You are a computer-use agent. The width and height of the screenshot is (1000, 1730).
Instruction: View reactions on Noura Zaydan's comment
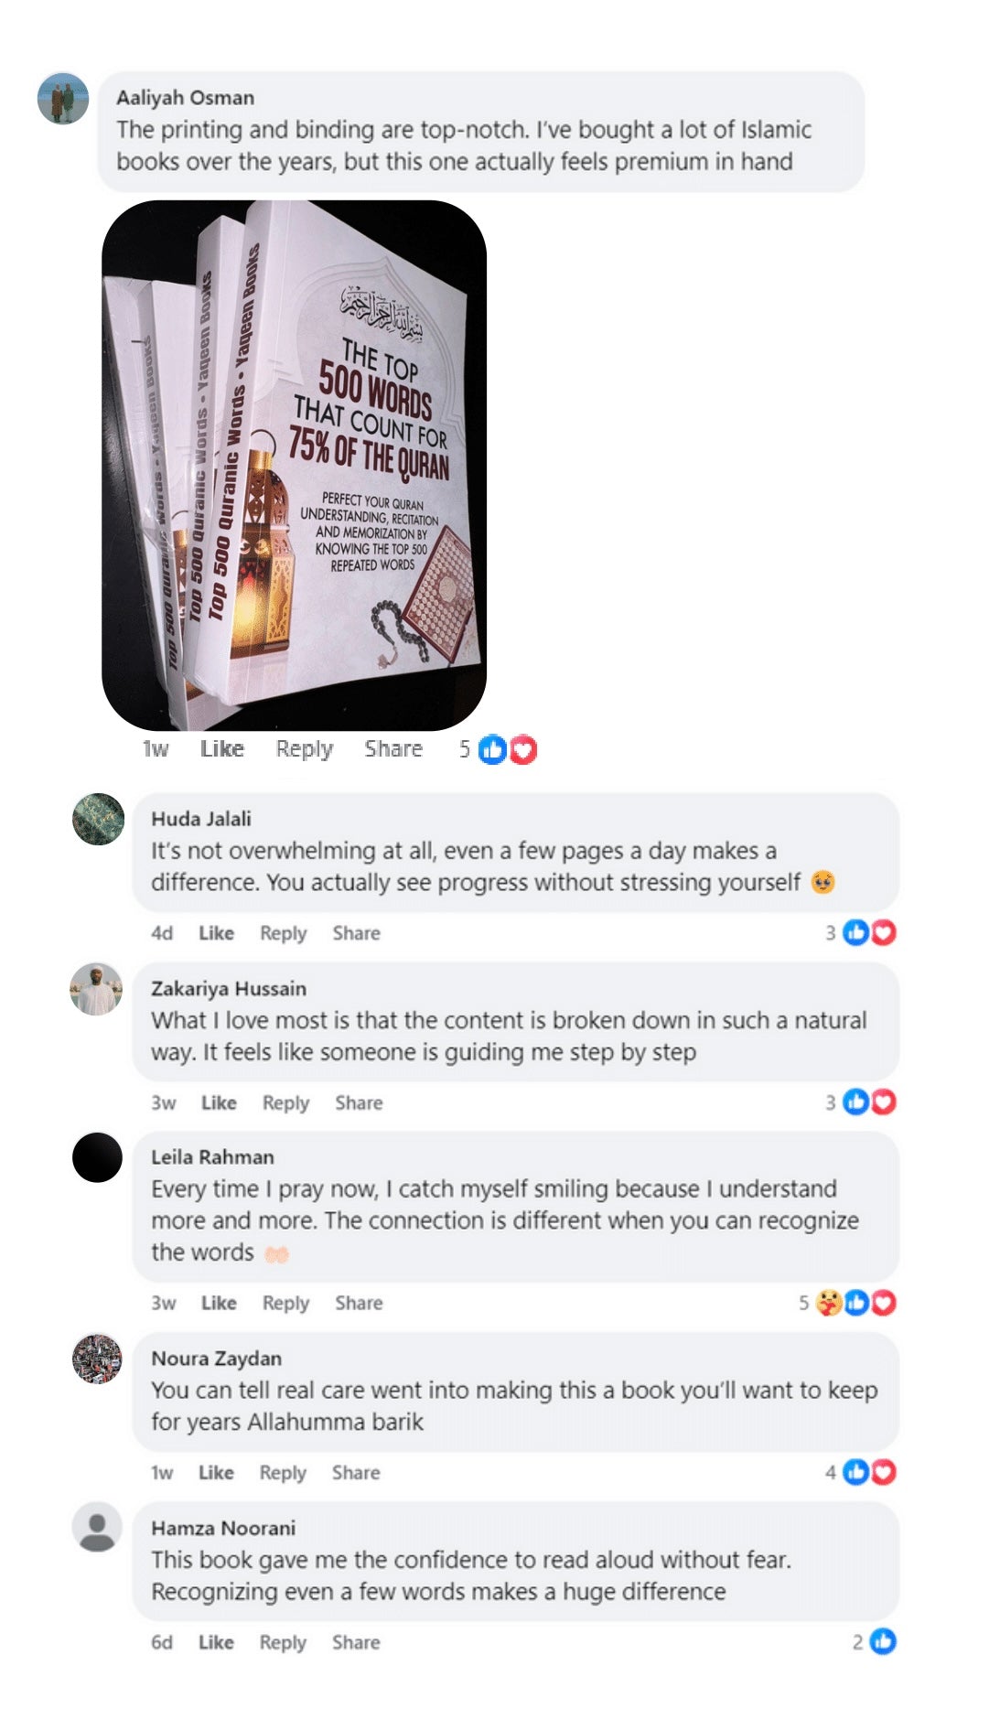point(860,1473)
